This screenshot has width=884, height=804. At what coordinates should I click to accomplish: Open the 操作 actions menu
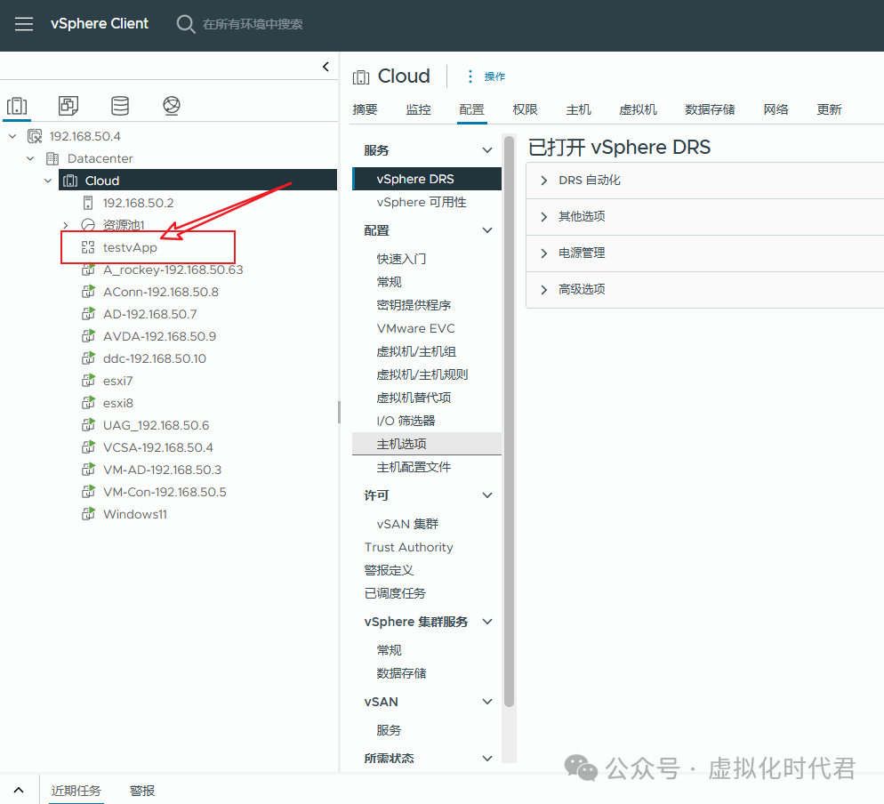486,76
